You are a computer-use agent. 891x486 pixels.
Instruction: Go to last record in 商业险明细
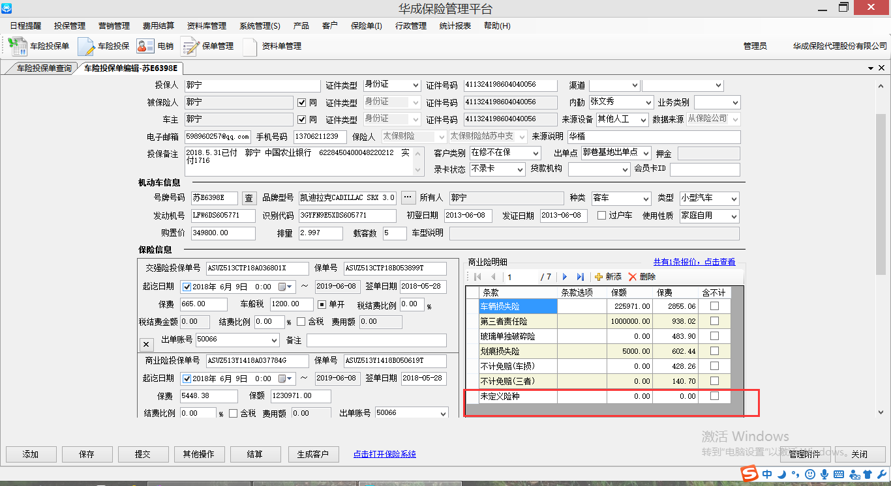pos(581,277)
